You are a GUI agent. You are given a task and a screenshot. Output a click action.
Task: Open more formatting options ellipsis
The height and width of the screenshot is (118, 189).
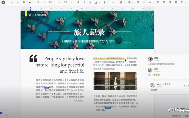pos(113,2)
